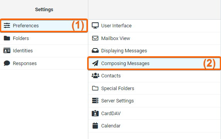Click the Folders folder icon
The image size is (221, 139).
tap(7, 38)
